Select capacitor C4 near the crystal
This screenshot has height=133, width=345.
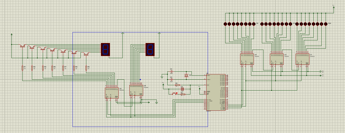pyautogui.click(x=171, y=71)
